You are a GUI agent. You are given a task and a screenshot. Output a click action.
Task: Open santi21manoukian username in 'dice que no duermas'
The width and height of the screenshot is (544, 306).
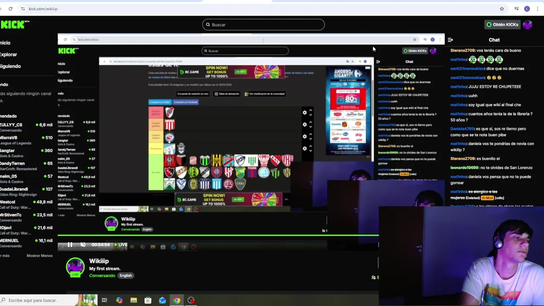pyautogui.click(x=467, y=68)
